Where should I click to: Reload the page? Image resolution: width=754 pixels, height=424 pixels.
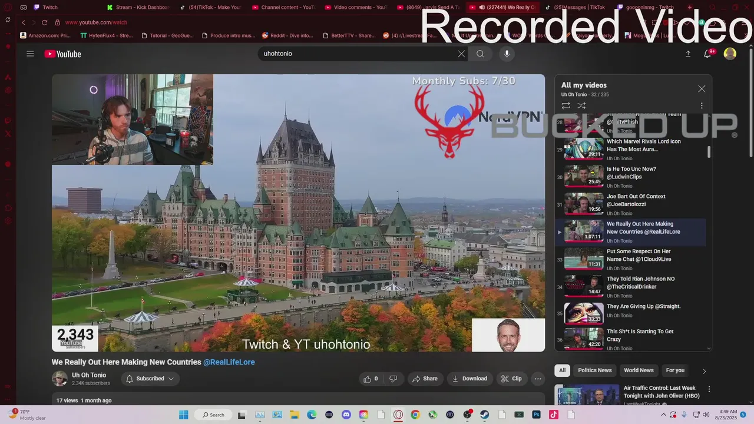[44, 22]
